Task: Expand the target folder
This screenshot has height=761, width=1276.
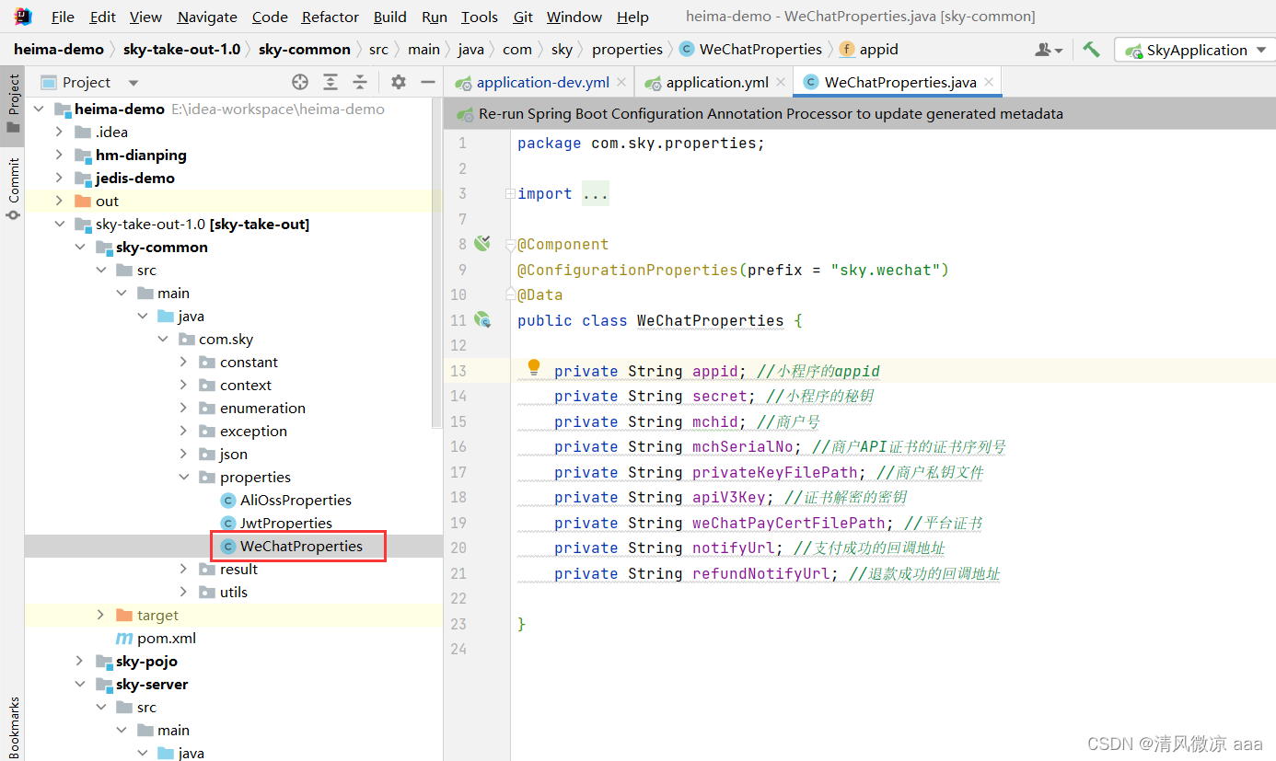Action: click(100, 615)
